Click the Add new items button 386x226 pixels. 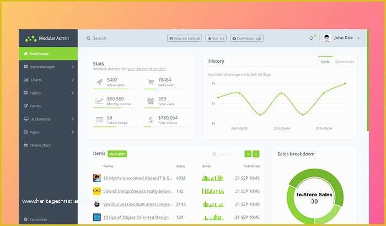[117, 154]
